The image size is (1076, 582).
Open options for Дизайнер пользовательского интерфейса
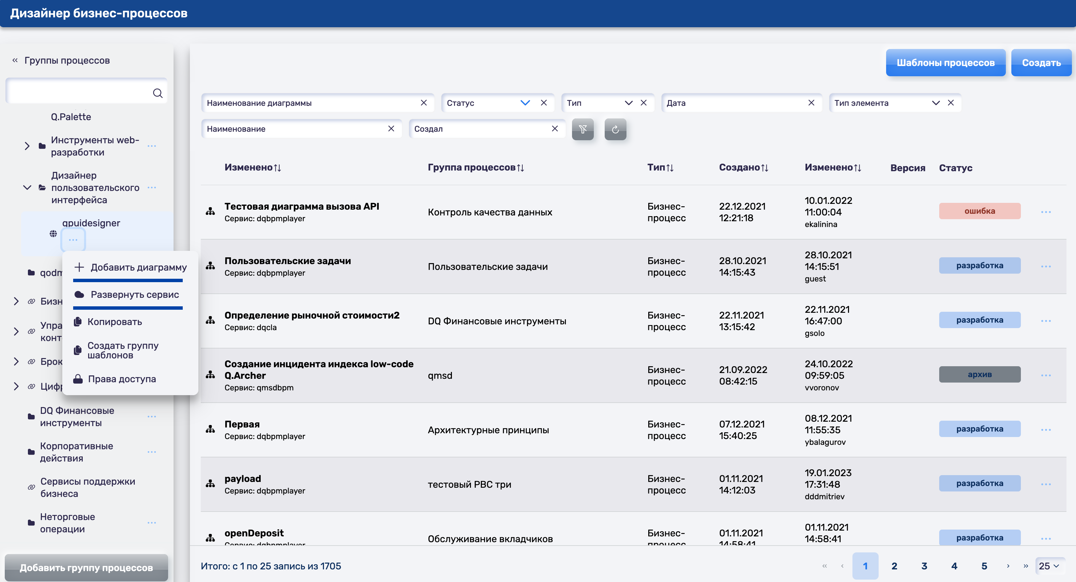coord(152,188)
